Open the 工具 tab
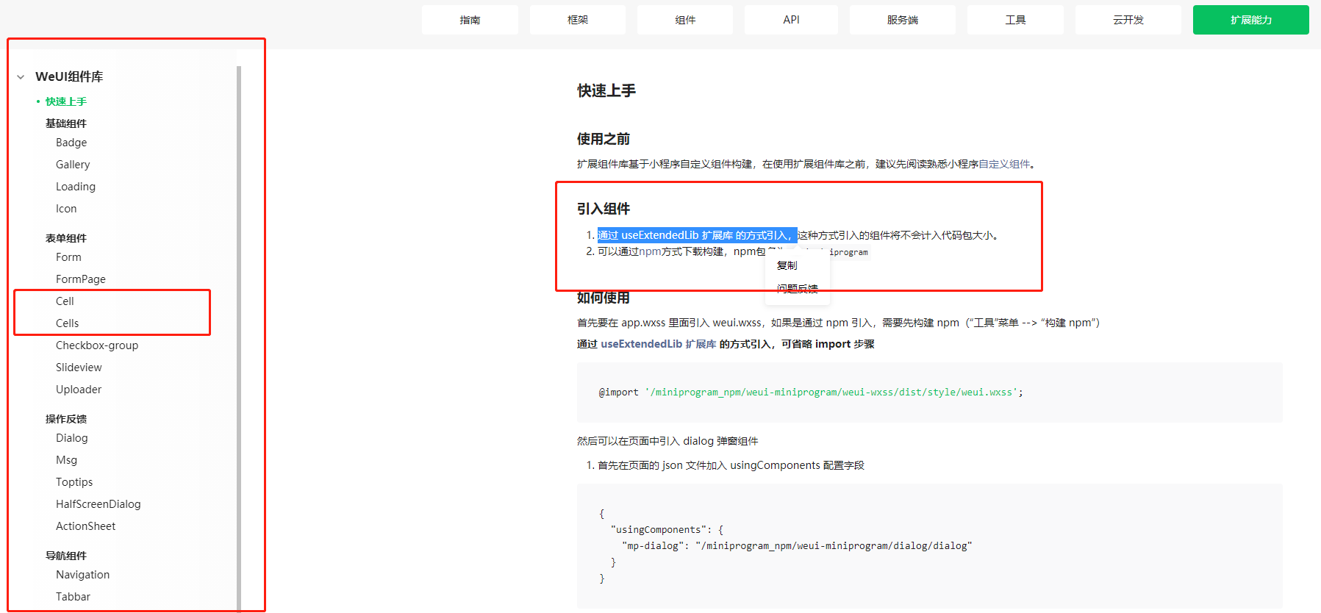This screenshot has height=613, width=1321. point(1015,20)
